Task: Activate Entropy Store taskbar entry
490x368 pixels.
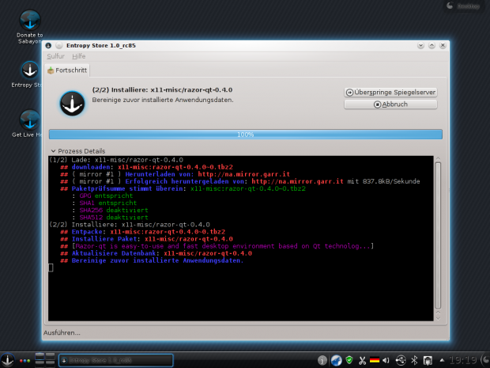Action: coord(116,361)
